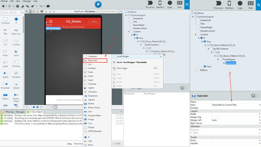
Task: Open the Value property dropdown arrow
Action: pos(259,105)
